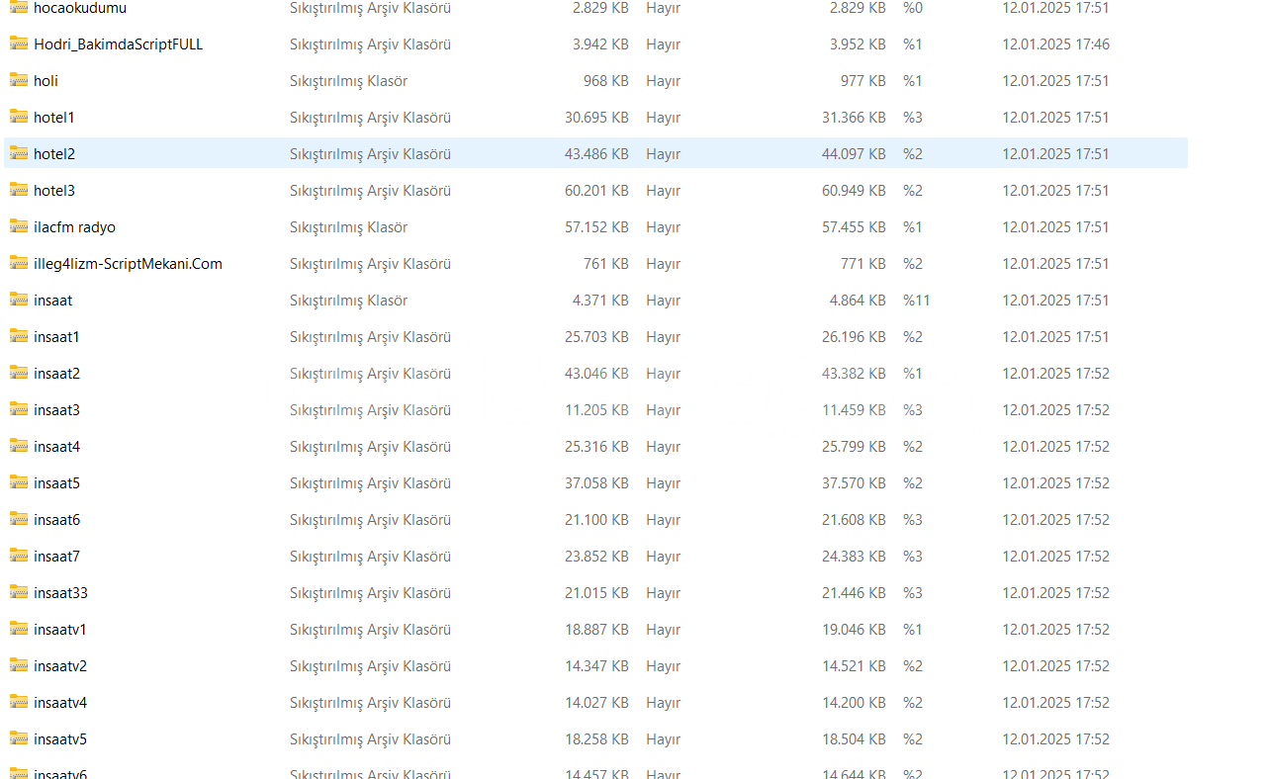The image size is (1268, 779).
Task: Click the insaat33 file name
Action: click(x=60, y=593)
